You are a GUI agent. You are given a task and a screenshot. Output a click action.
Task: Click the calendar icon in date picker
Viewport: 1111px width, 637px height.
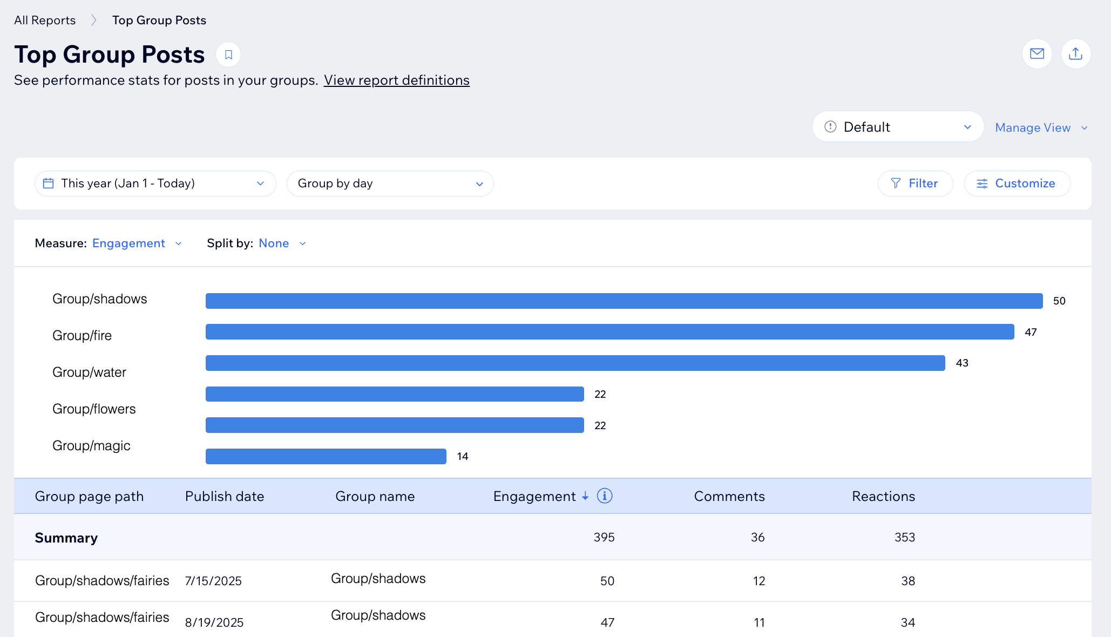[48, 184]
